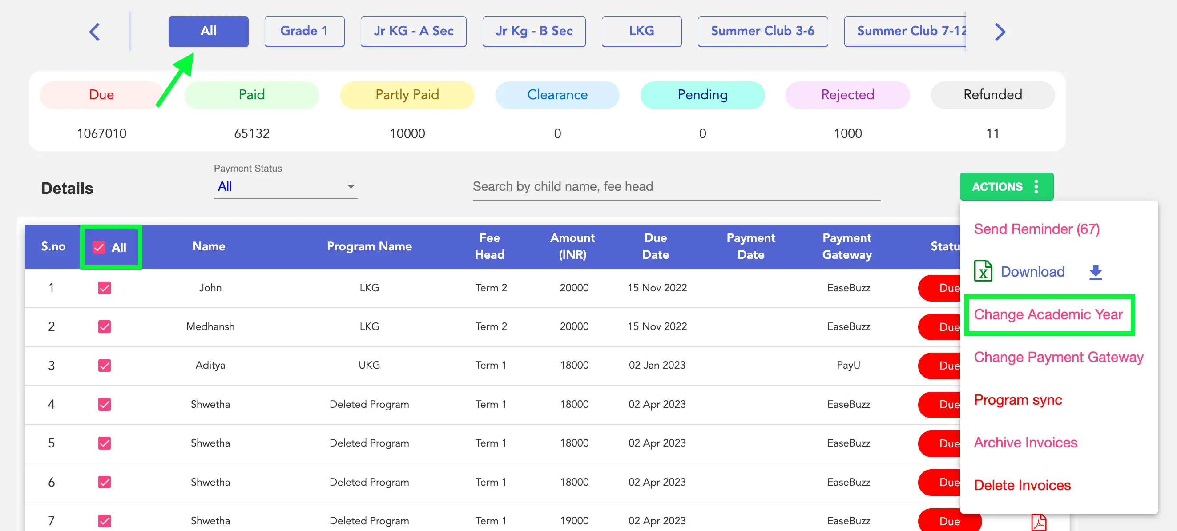Open the Payment Status dropdown
Screen dimensions: 1177x531
(x=286, y=186)
